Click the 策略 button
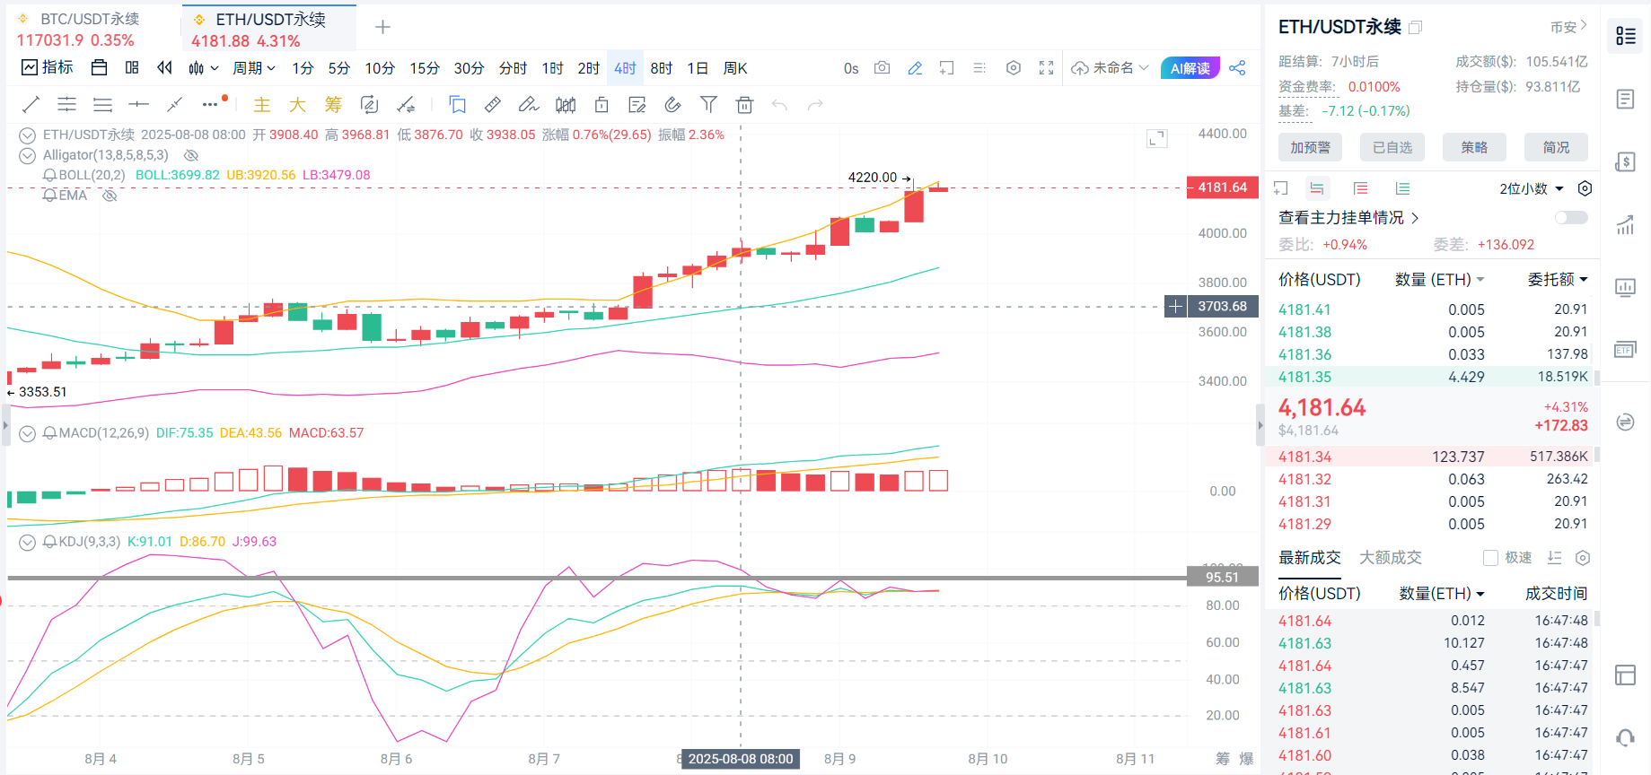Screen dimensions: 1651x775 pos(1474,147)
